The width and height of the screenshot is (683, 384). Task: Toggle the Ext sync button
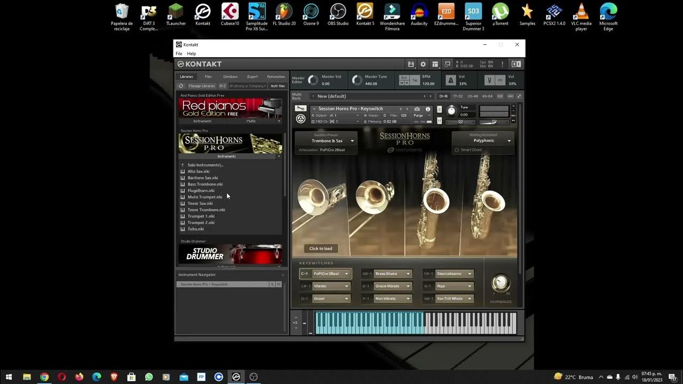(404, 77)
